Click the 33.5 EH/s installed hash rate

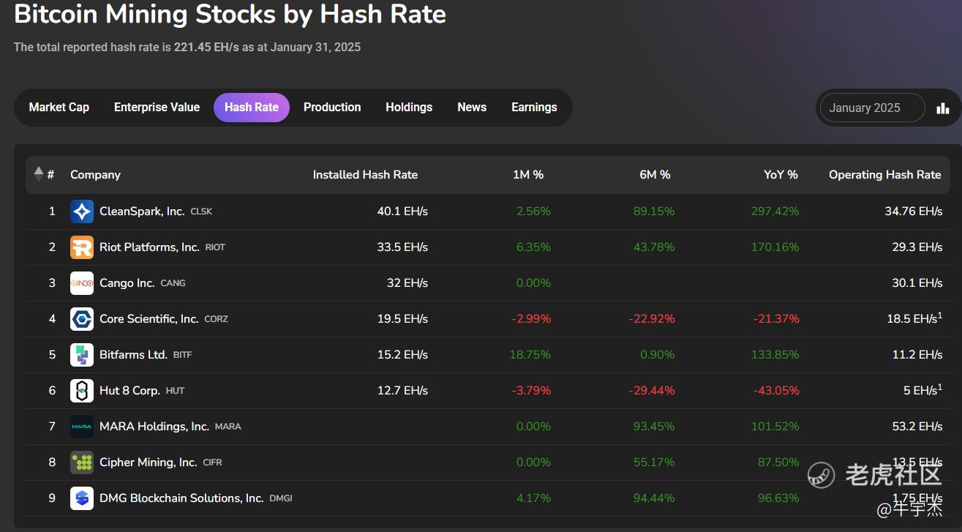pos(402,247)
